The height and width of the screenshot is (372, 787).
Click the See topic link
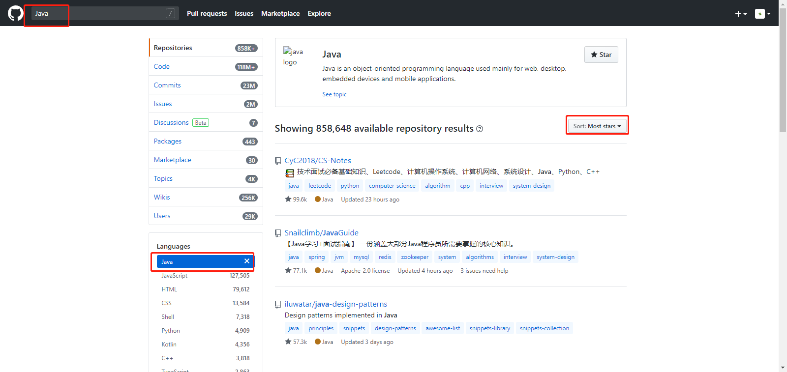point(334,94)
